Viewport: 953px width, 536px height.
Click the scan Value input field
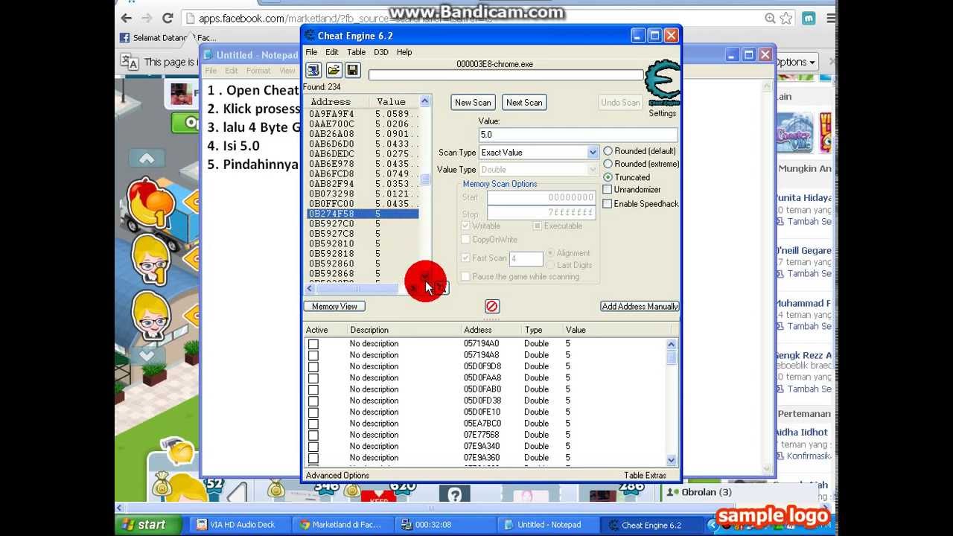coord(578,135)
